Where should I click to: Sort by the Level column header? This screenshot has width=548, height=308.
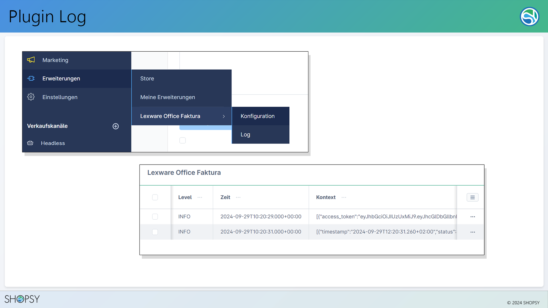click(x=185, y=197)
